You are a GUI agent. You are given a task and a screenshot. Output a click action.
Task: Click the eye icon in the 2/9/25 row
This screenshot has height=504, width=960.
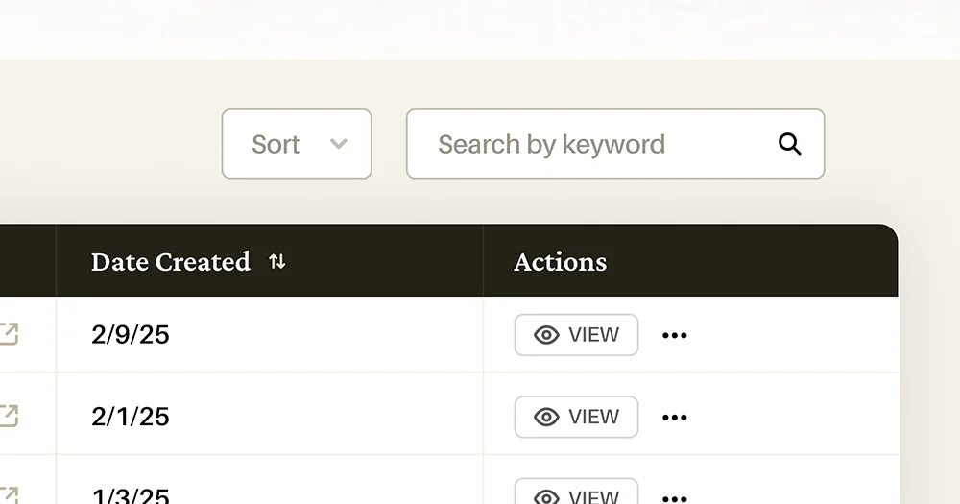pos(546,335)
